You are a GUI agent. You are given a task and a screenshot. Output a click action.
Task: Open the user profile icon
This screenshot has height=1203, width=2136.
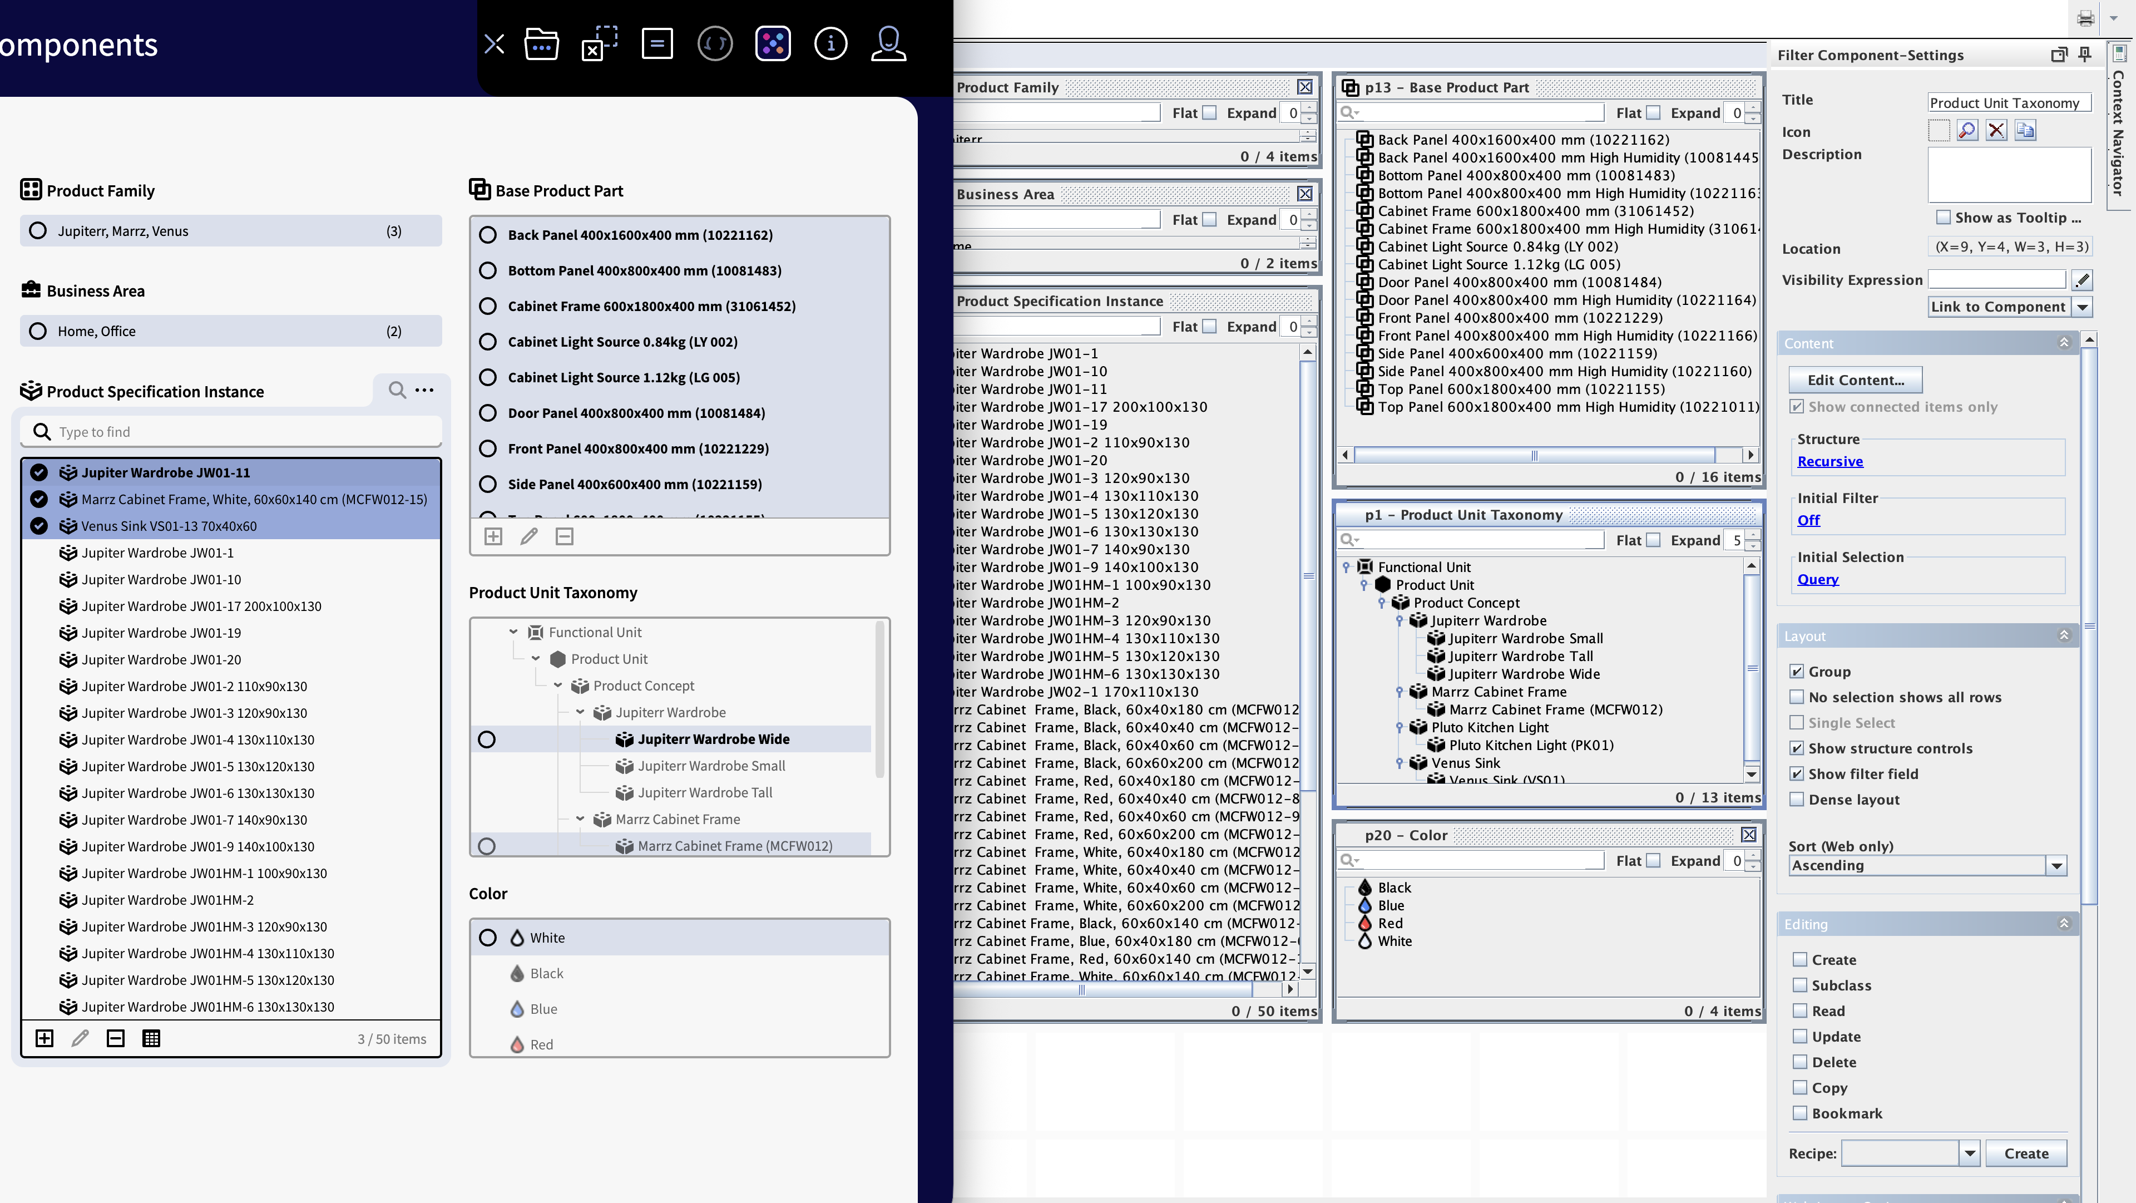[887, 44]
